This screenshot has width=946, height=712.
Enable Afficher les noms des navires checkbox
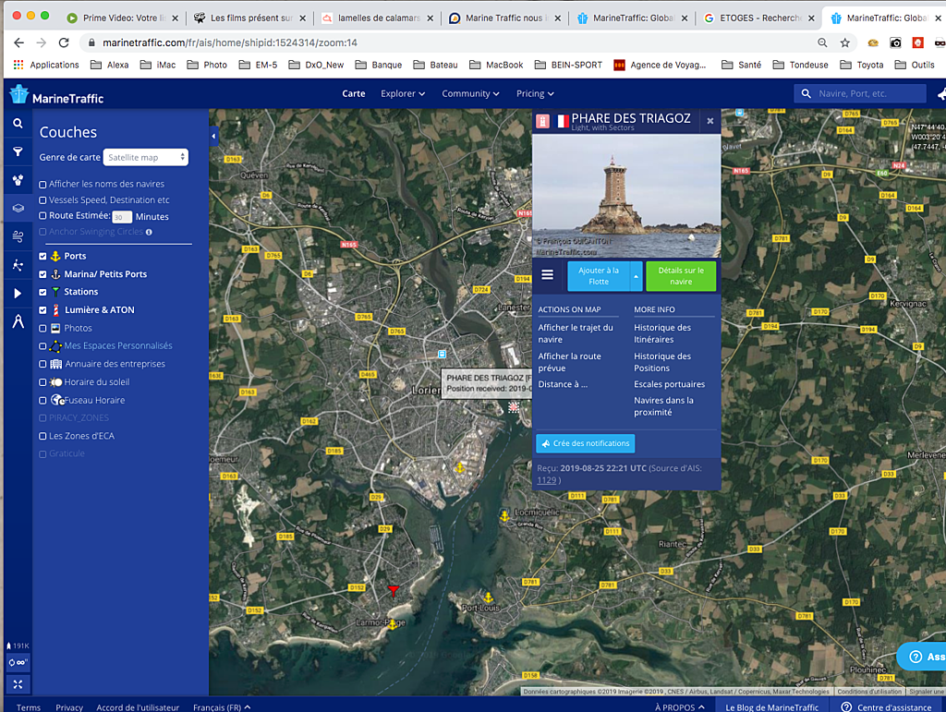(x=42, y=185)
